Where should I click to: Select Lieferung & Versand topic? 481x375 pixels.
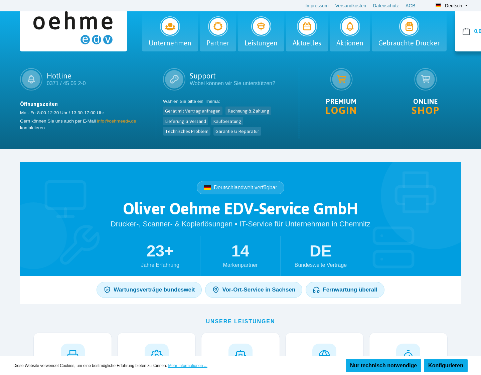coord(186,121)
